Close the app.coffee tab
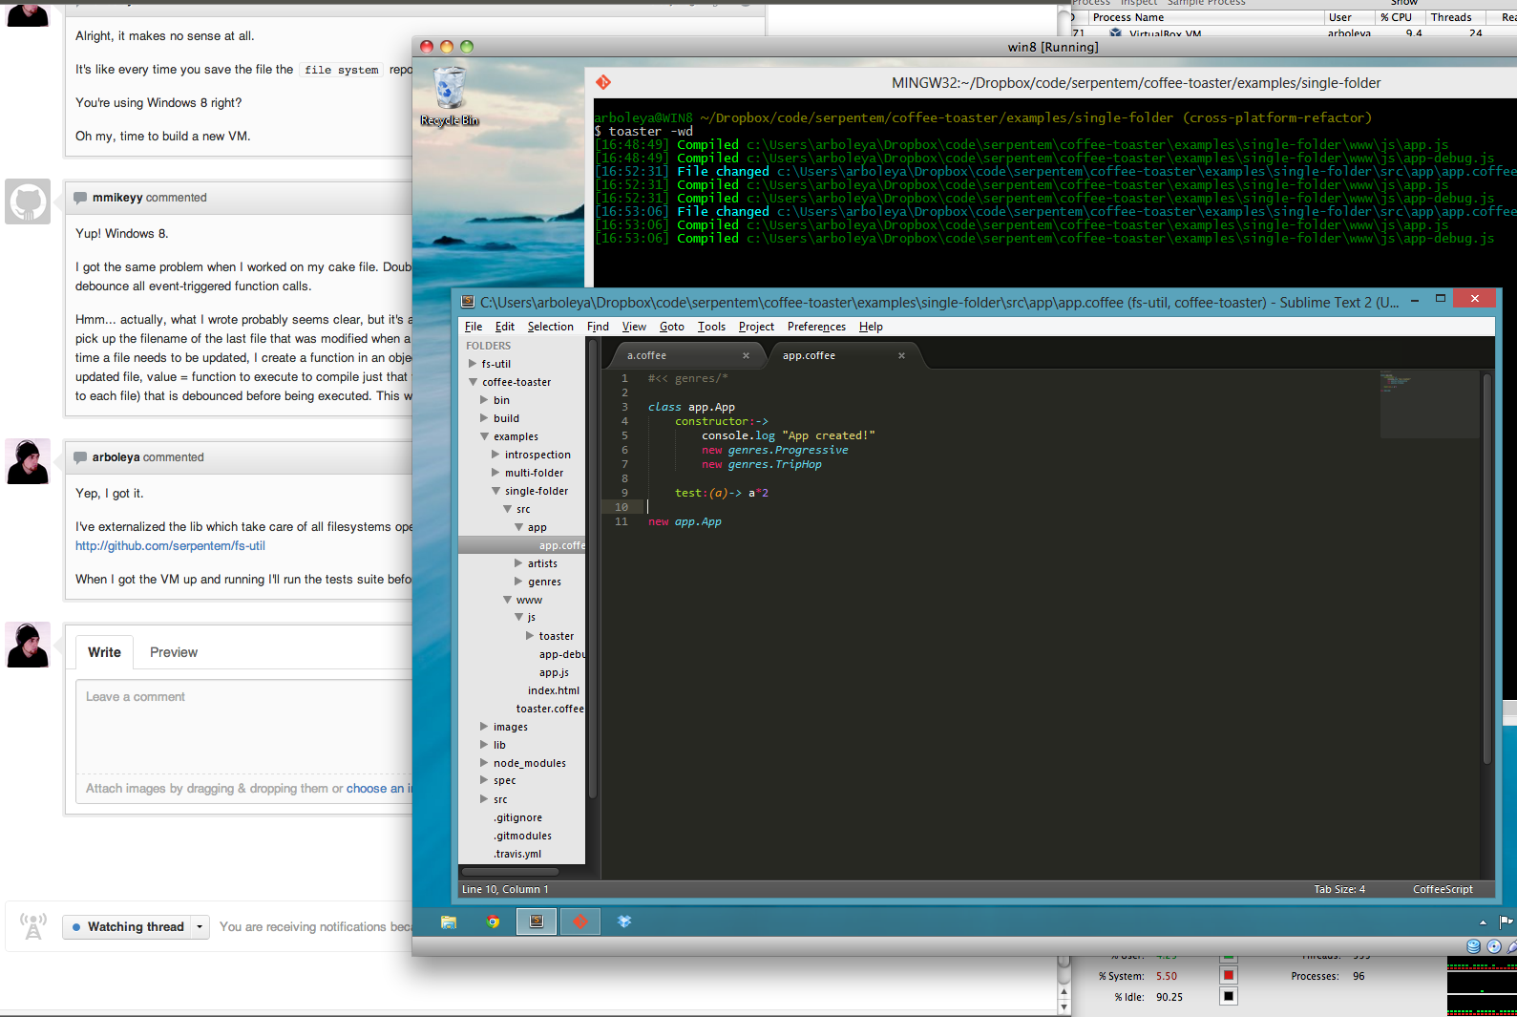Image resolution: width=1517 pixels, height=1017 pixels. point(901,355)
